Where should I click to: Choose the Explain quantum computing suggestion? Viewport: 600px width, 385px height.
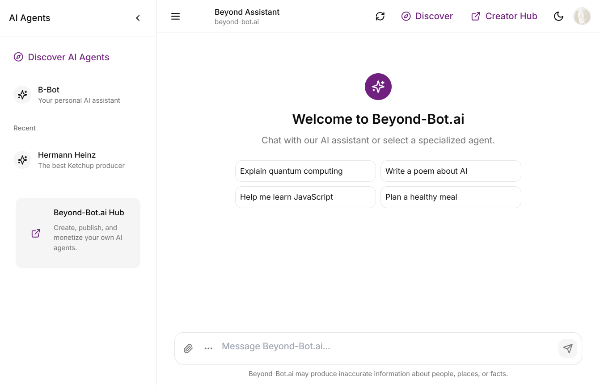tap(305, 171)
